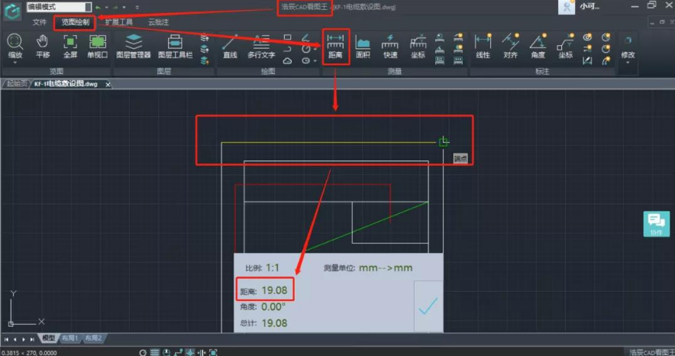Click the 小可 username label
675x356 pixels.
pos(589,6)
